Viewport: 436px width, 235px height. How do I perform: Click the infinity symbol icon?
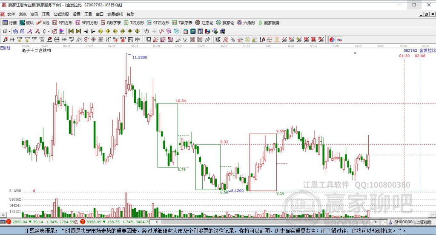339,39
